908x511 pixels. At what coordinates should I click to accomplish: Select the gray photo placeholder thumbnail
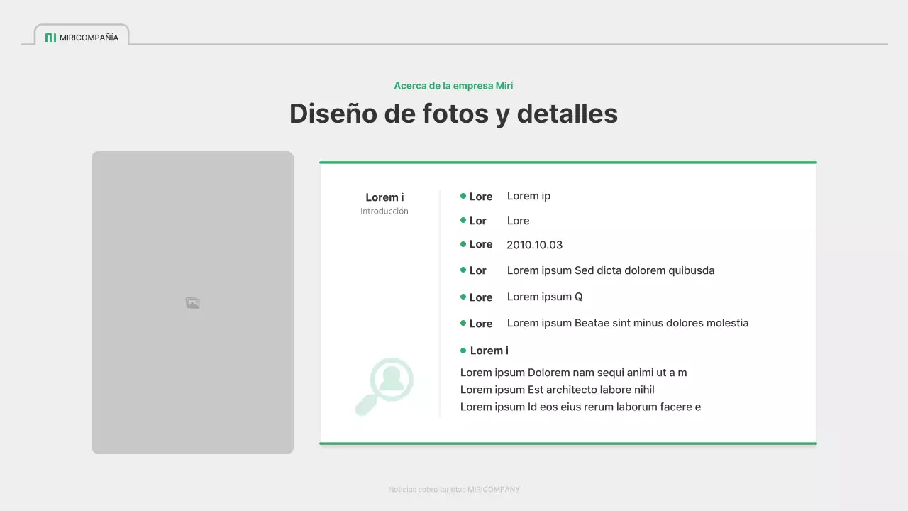[x=192, y=302]
